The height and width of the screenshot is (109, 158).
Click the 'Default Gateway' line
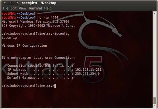point(40,78)
